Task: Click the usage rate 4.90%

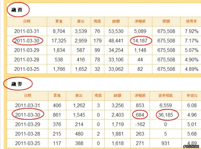Action: tap(192, 60)
